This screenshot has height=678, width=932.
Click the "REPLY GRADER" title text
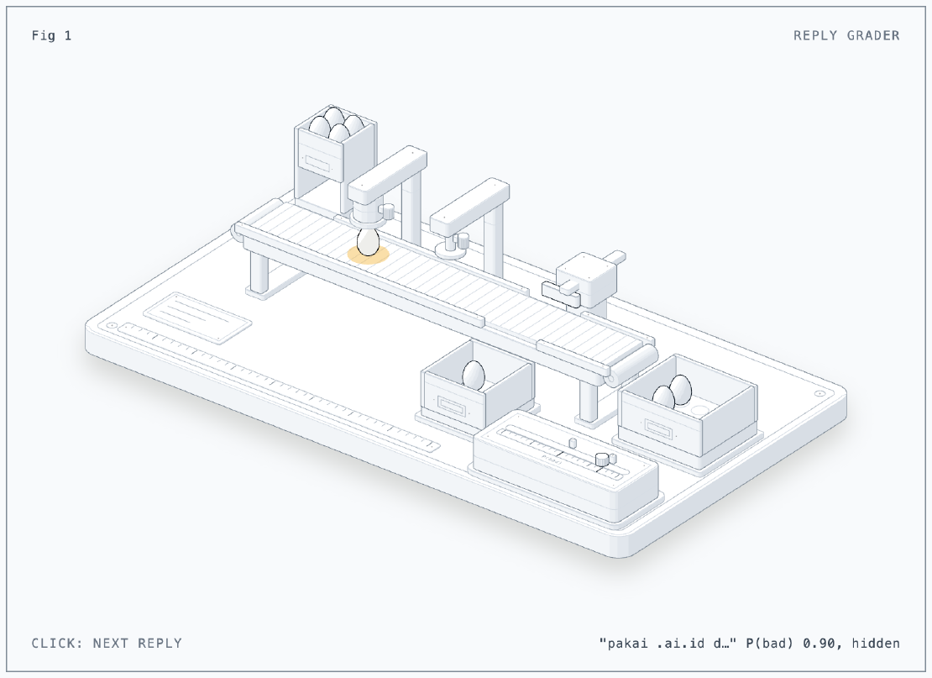click(x=846, y=35)
